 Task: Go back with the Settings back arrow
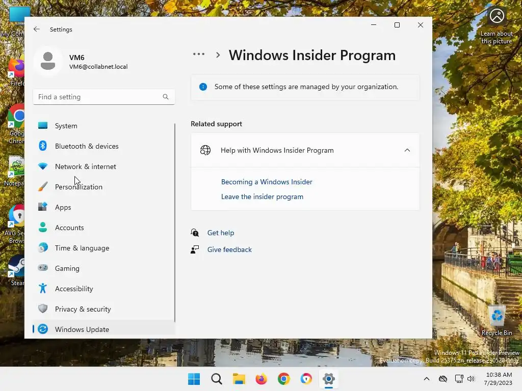37,29
